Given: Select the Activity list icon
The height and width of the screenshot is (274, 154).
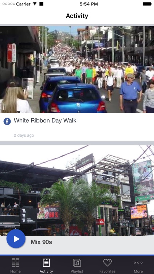Looking at the screenshot, I should tap(46, 263).
